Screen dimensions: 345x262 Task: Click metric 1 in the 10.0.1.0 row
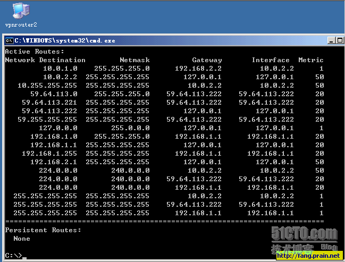point(321,69)
